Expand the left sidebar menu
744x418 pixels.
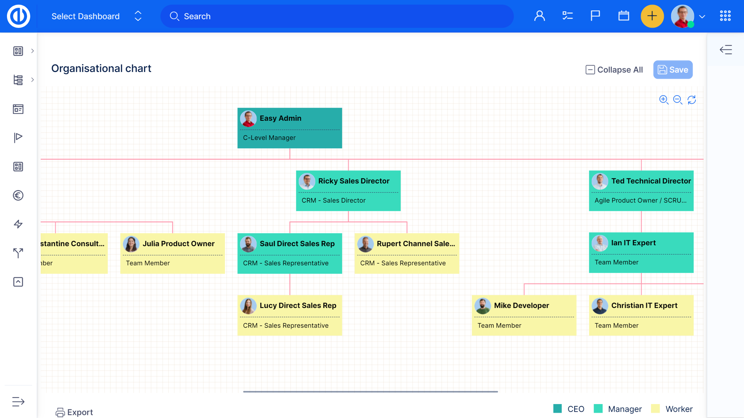pyautogui.click(x=18, y=401)
